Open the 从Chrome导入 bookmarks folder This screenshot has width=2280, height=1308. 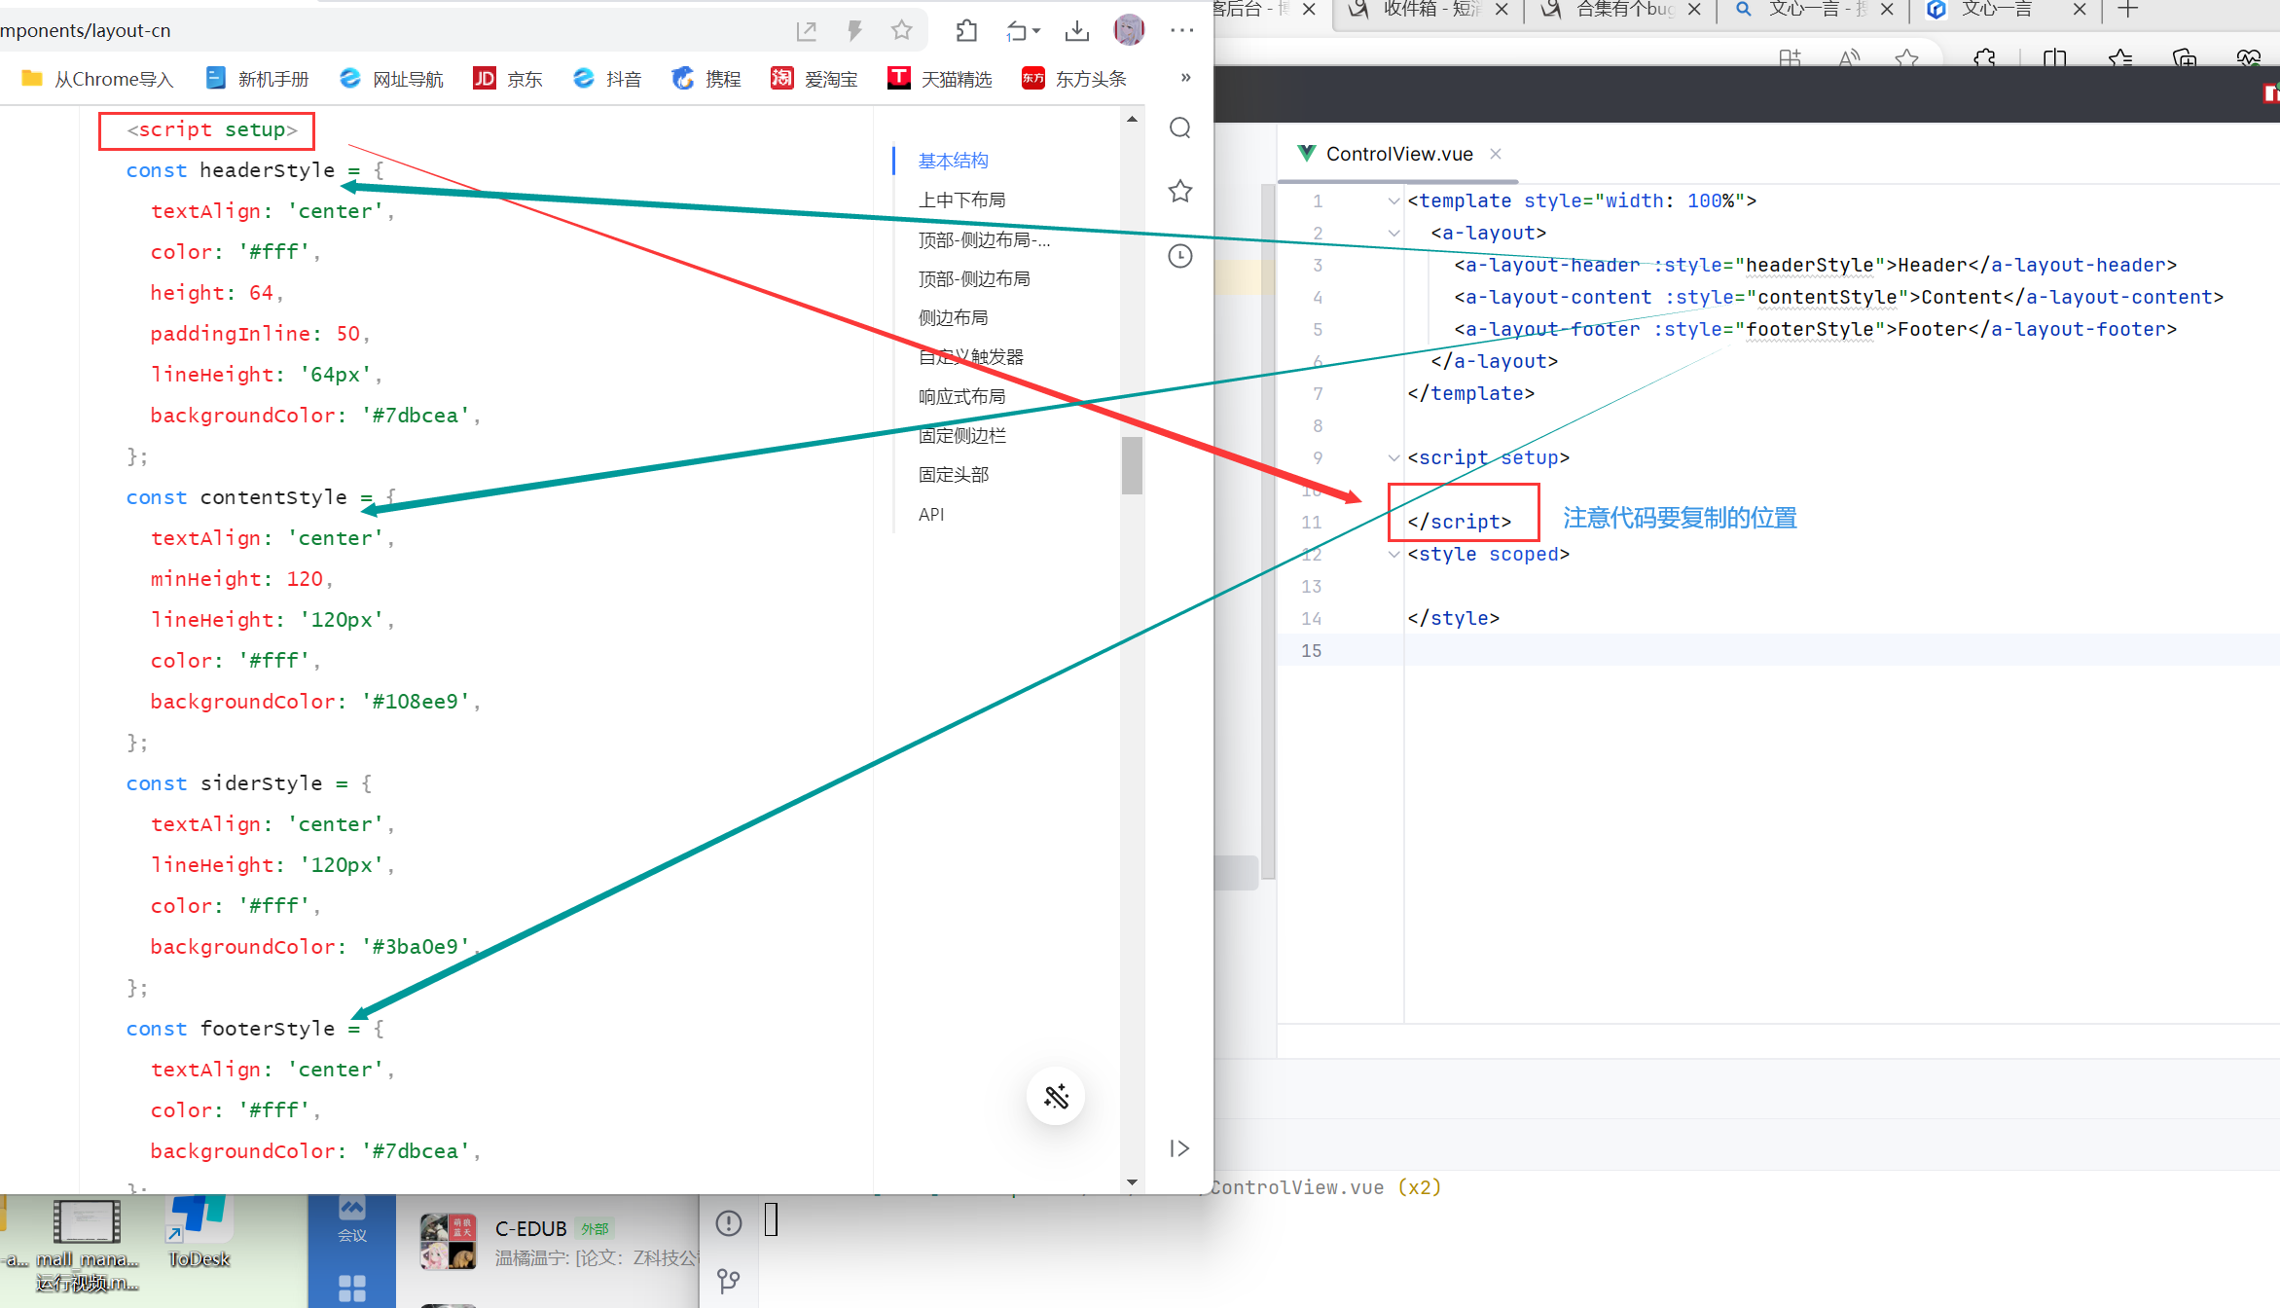tap(97, 79)
